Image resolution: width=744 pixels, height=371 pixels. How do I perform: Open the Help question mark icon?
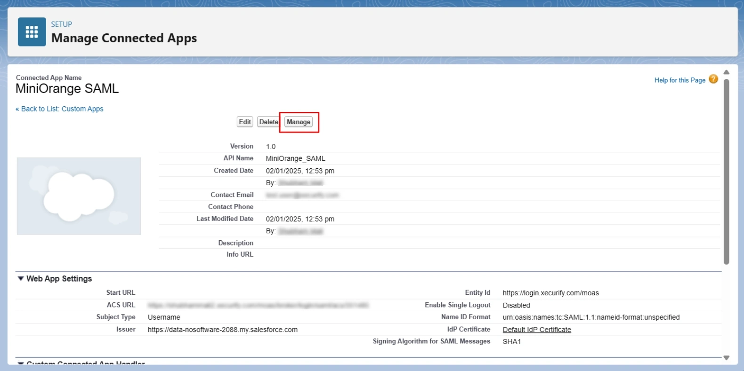click(713, 79)
